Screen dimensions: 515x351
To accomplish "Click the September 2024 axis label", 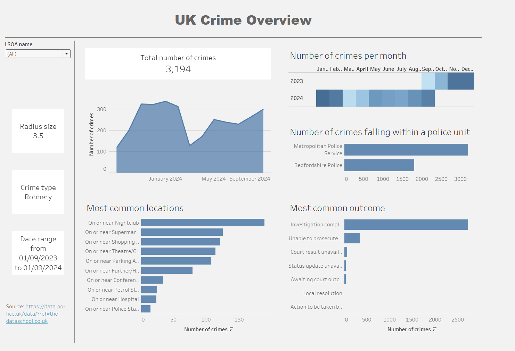I will (250, 179).
